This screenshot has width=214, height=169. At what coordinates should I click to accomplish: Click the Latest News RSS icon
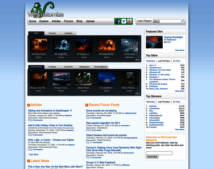coord(28,161)
